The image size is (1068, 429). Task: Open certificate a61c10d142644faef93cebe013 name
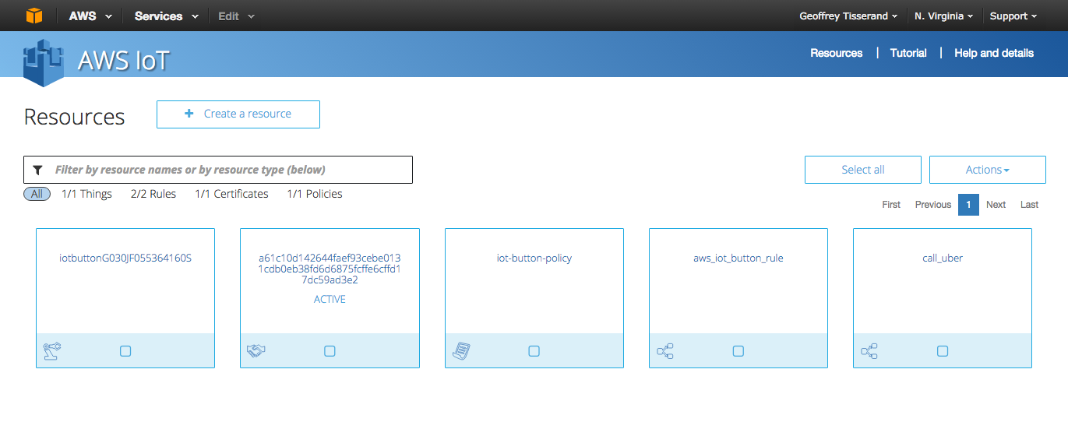pyautogui.click(x=330, y=269)
